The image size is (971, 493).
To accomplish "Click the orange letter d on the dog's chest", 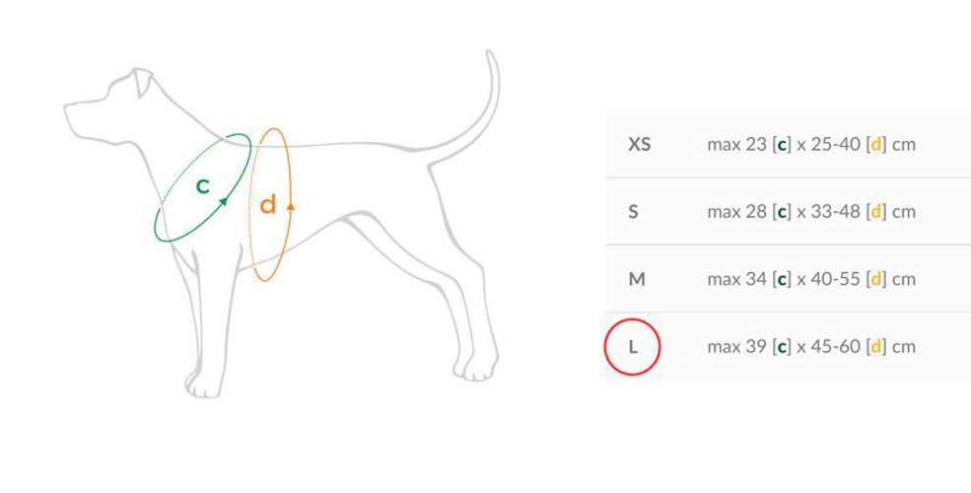I will 267,205.
